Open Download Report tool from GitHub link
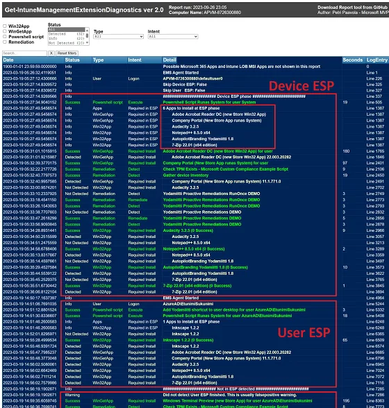This screenshot has width=389, height=408. click(x=352, y=8)
